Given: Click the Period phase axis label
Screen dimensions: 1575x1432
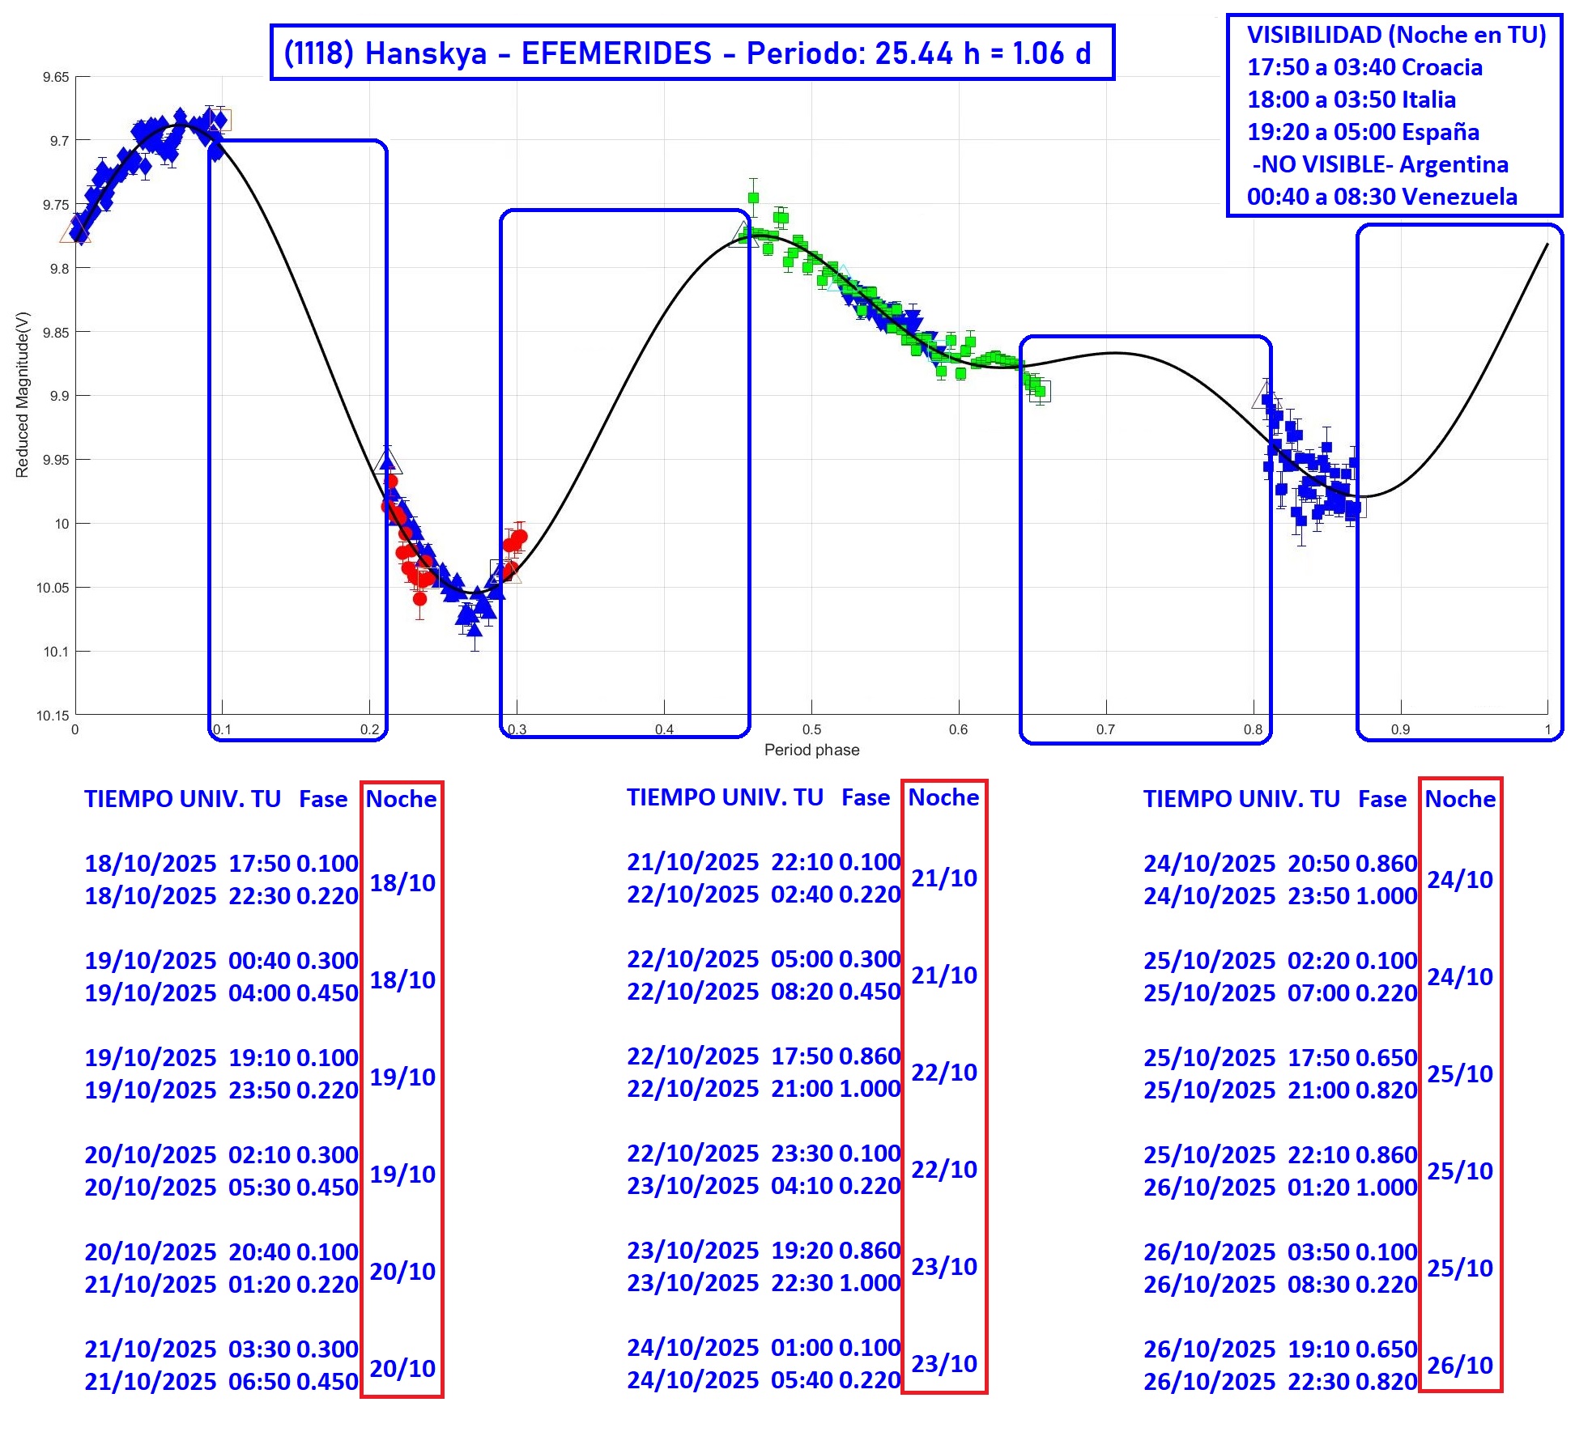Looking at the screenshot, I should click(811, 750).
